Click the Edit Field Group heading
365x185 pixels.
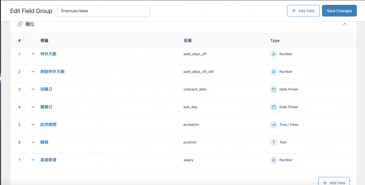click(x=31, y=11)
